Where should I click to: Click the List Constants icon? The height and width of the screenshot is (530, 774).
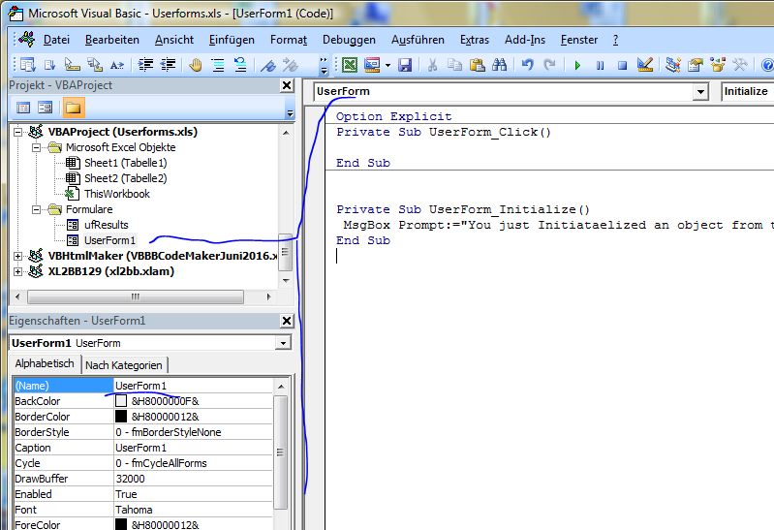click(49, 65)
